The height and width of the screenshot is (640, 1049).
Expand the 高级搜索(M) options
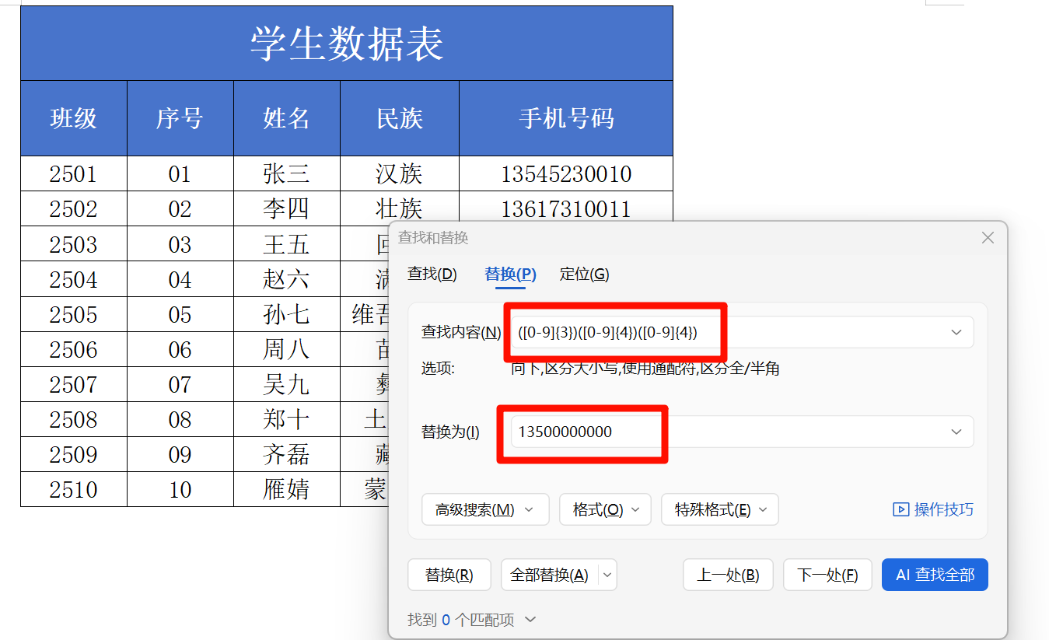tap(485, 509)
